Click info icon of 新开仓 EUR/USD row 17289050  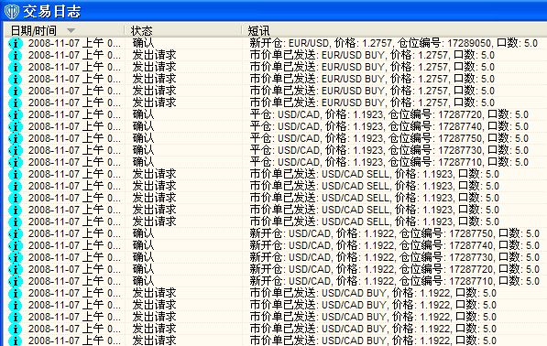[x=15, y=43]
